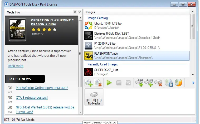The height and width of the screenshot is (124, 200).
Task: Click the SHERLOCK3_1.isz red icon
Action: pos(89,72)
